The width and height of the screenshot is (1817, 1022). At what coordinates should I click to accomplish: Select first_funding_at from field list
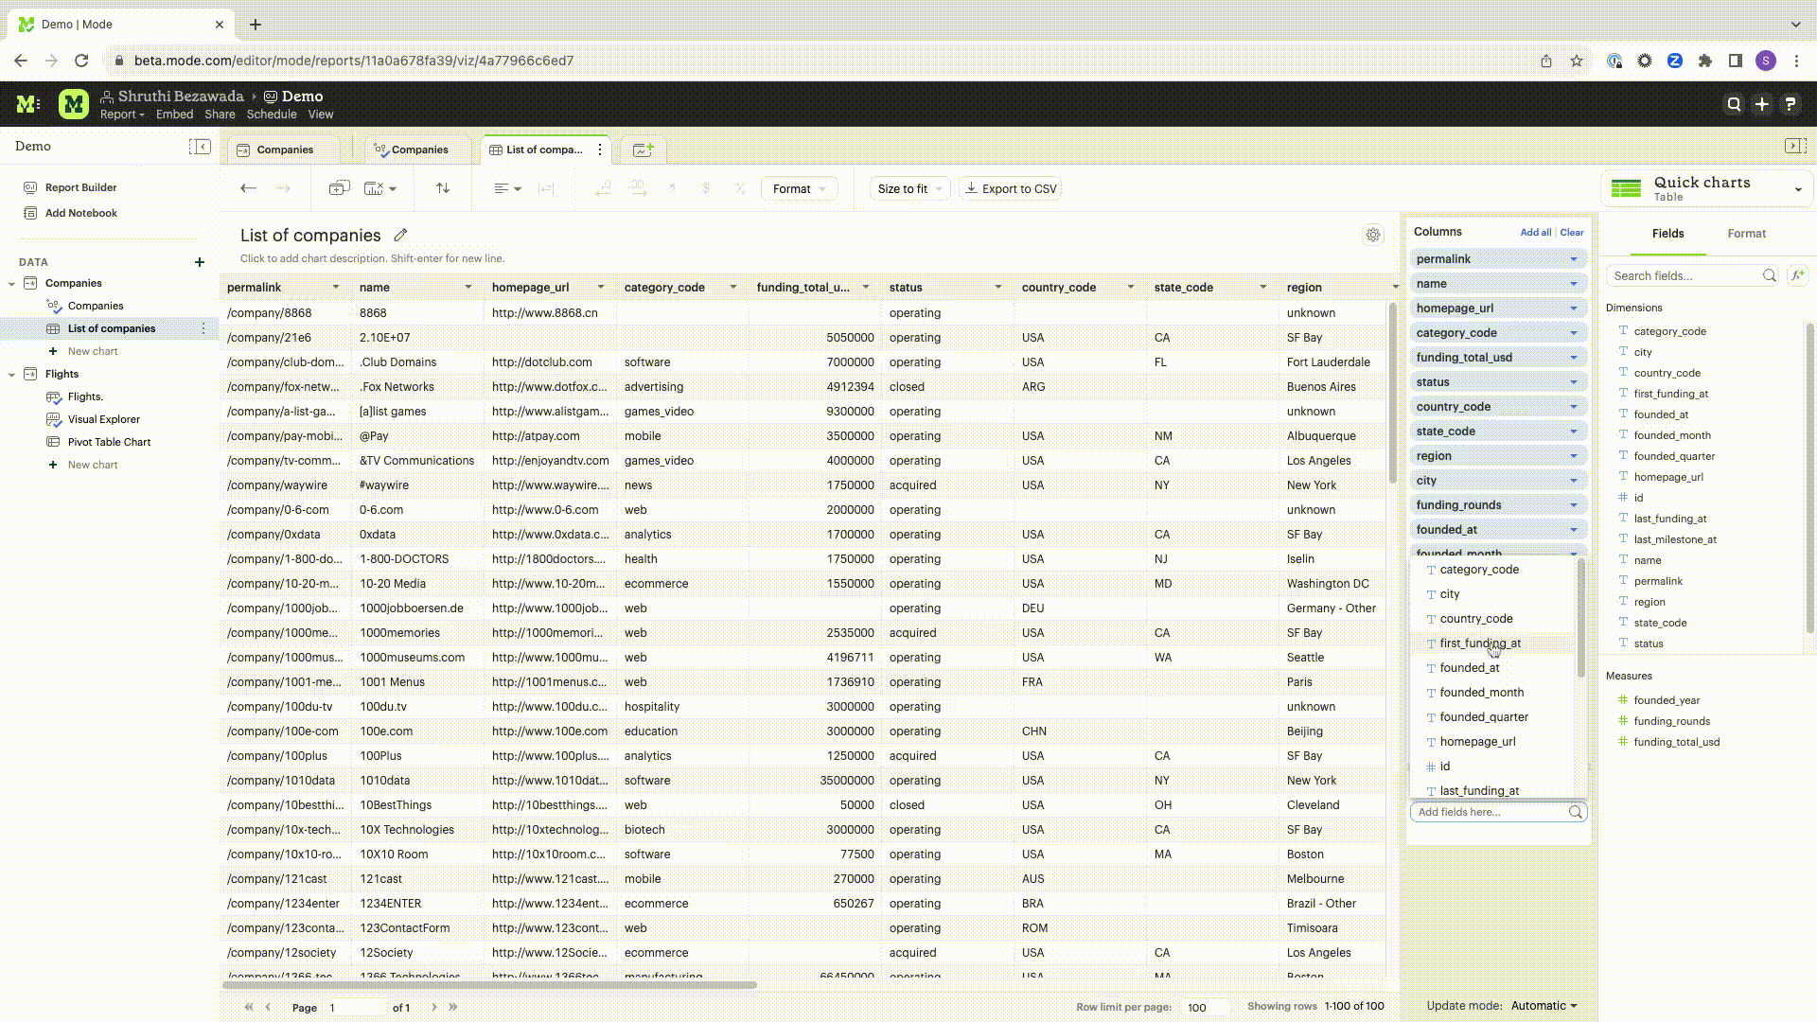pos(1479,643)
